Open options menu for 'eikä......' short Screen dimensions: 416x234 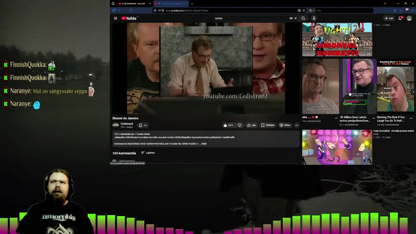[336, 118]
